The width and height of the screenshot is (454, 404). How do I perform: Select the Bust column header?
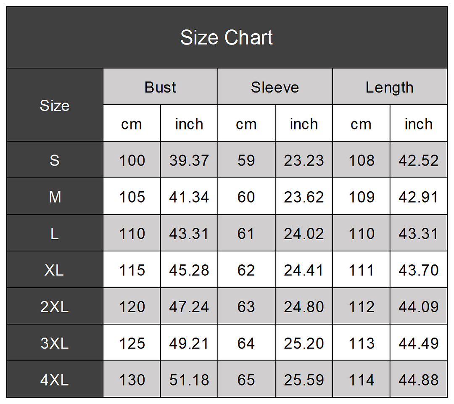[x=160, y=87]
